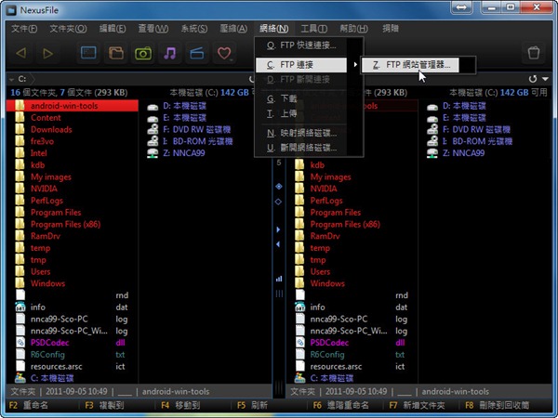Open the music note folder icon

[170, 53]
